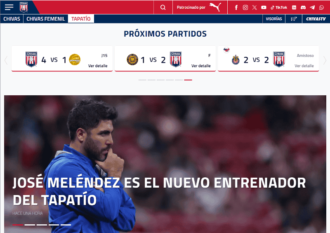Open the hamburger menu
Viewport: 330px width, 233px height.
pyautogui.click(x=9, y=7)
